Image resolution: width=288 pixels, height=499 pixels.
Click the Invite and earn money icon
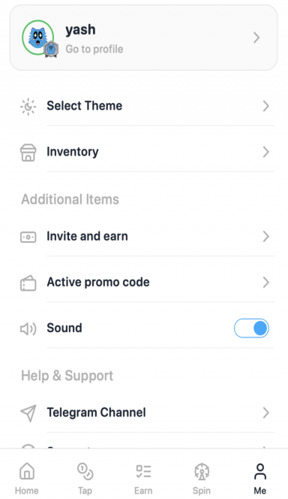click(28, 237)
